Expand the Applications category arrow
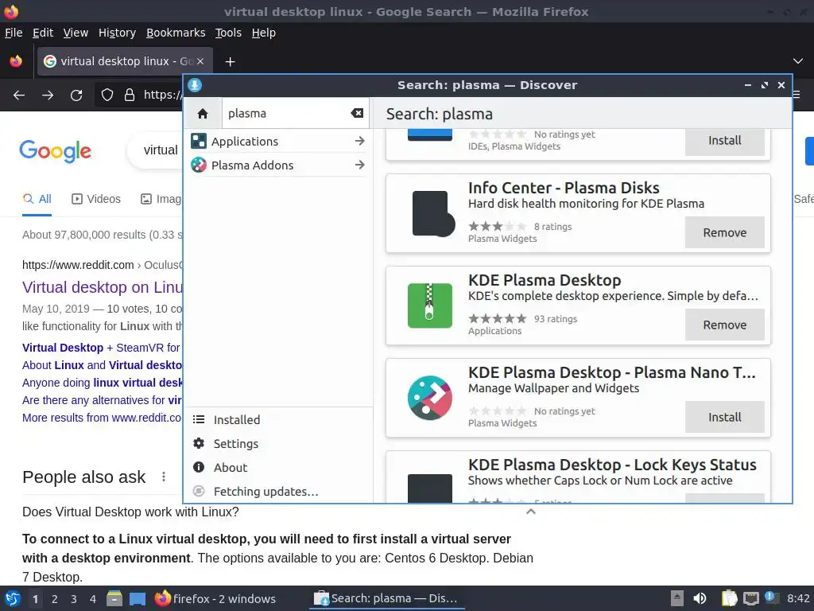This screenshot has width=814, height=611. point(360,141)
